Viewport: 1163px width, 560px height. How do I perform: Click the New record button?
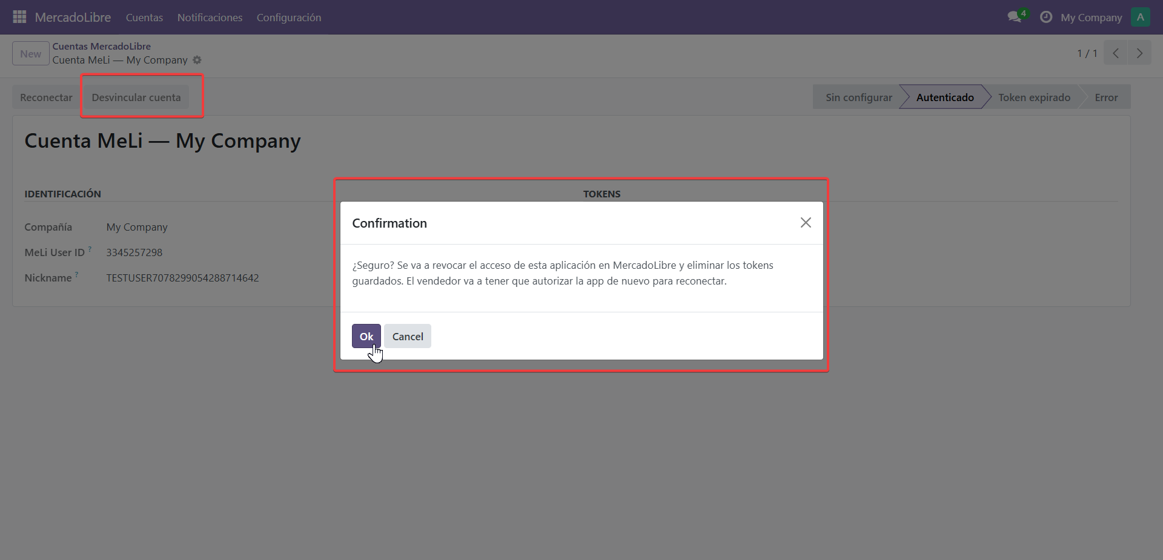31,53
